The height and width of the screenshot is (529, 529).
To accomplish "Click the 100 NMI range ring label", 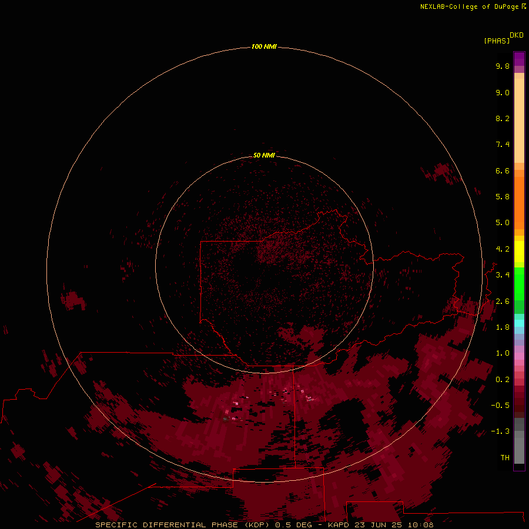I will (x=264, y=46).
